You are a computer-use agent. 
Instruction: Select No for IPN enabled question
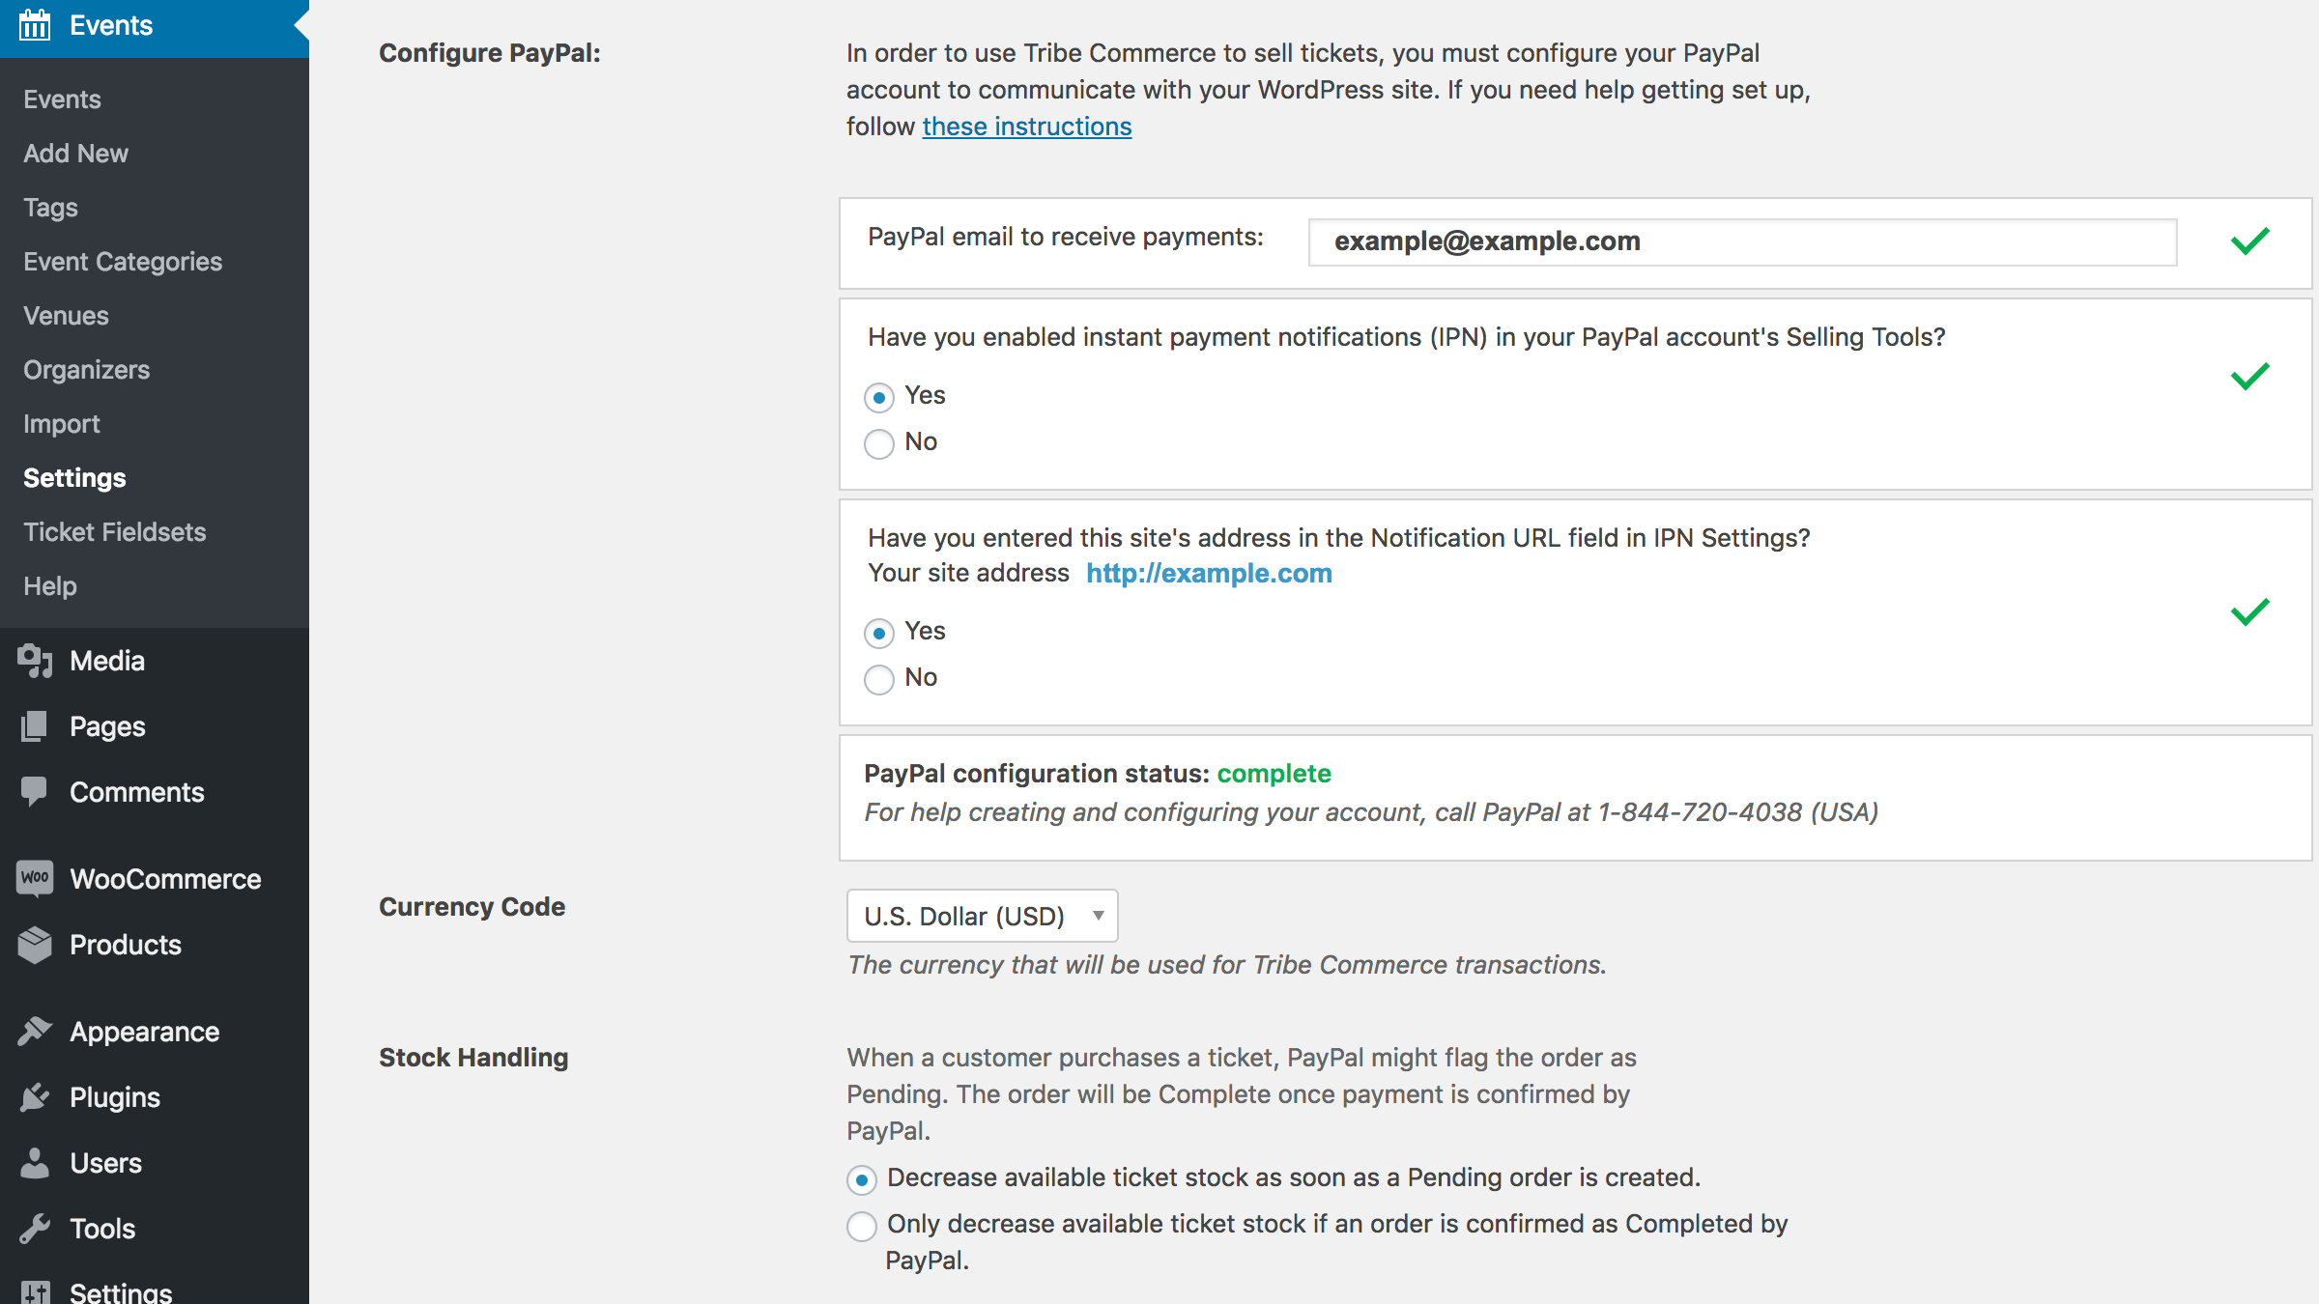[x=878, y=444]
